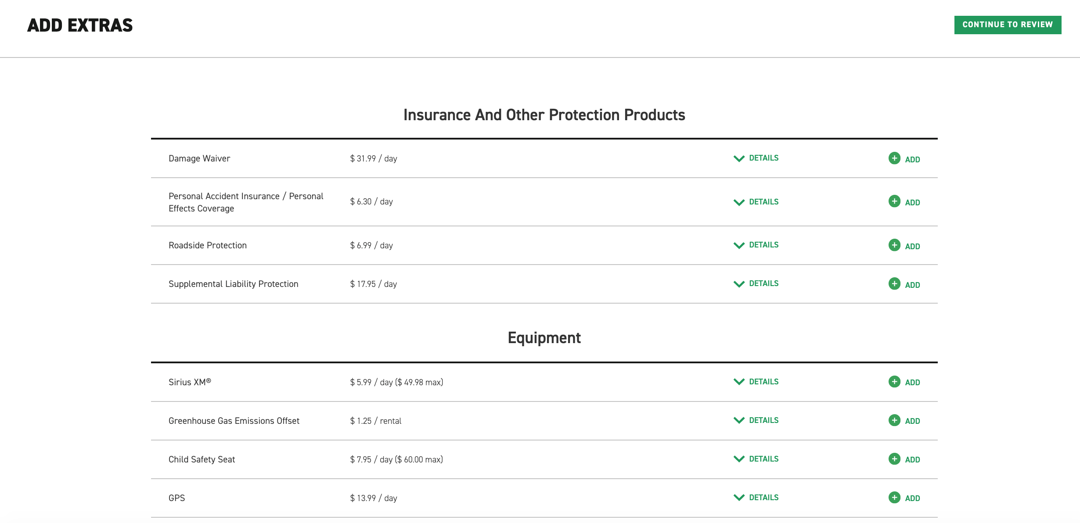Image resolution: width=1080 pixels, height=523 pixels.
Task: Expand Details for Roadside Protection
Action: pos(755,245)
